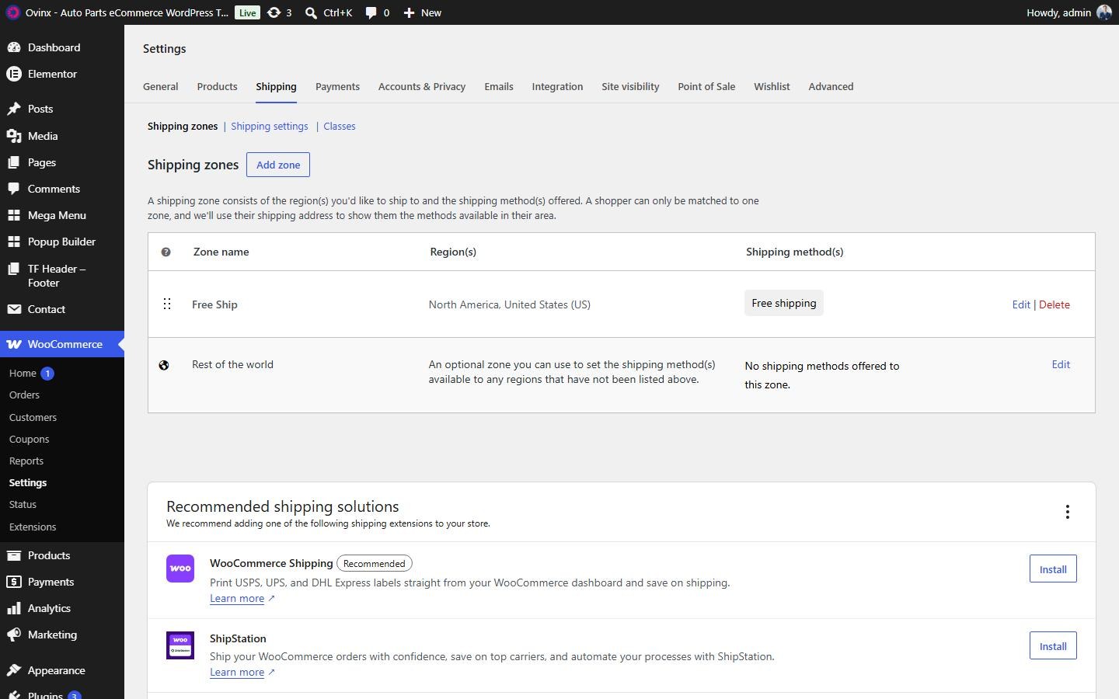
Task: Delete the Free Ship zone
Action: 1055,304
